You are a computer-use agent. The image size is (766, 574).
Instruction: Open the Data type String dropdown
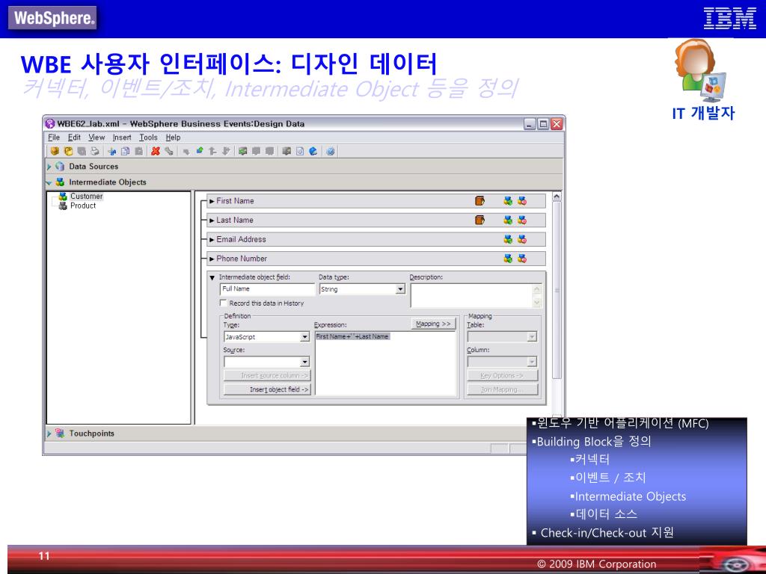(x=401, y=289)
